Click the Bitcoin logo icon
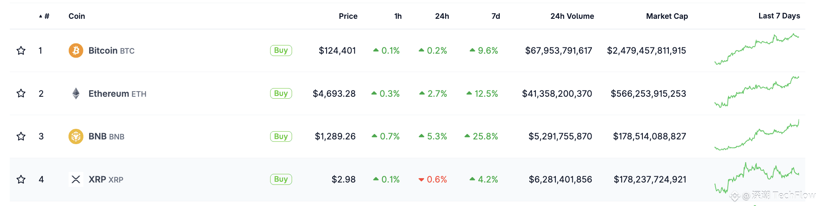Image resolution: width=819 pixels, height=206 pixels. [x=76, y=51]
